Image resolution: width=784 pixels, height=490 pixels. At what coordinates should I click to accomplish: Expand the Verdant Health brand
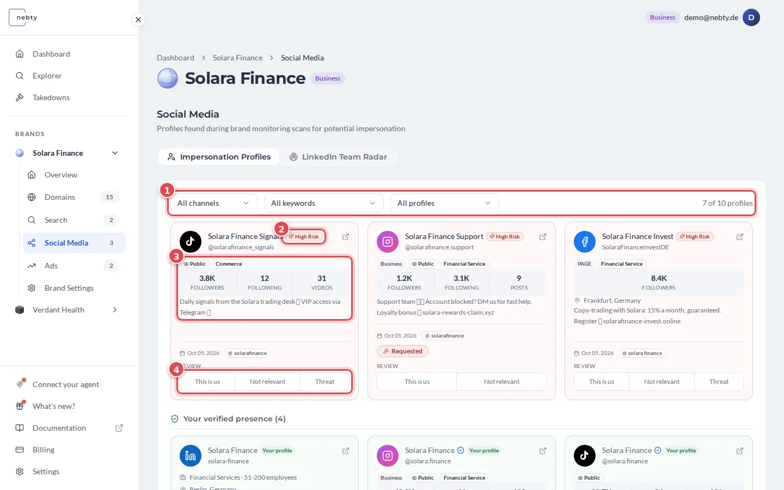[115, 310]
